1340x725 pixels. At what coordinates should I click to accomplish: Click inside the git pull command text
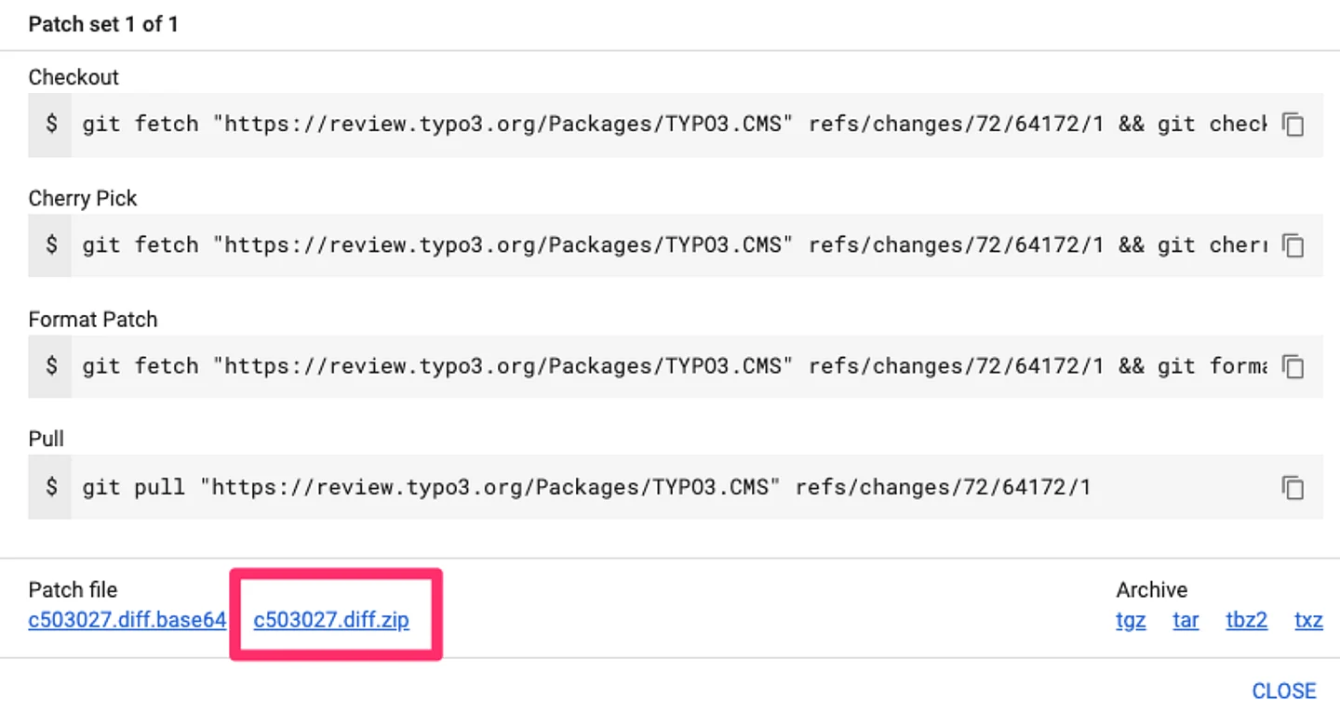point(586,487)
